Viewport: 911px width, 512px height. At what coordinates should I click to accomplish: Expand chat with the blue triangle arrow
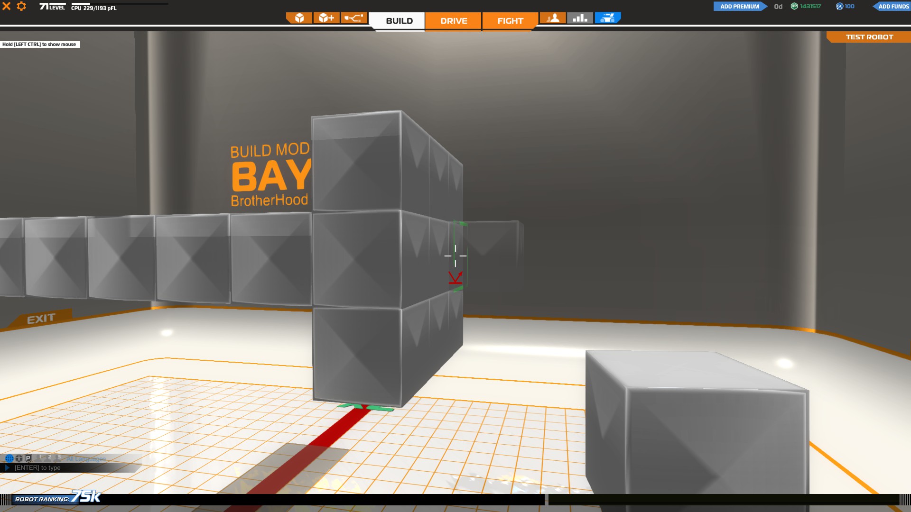click(7, 468)
